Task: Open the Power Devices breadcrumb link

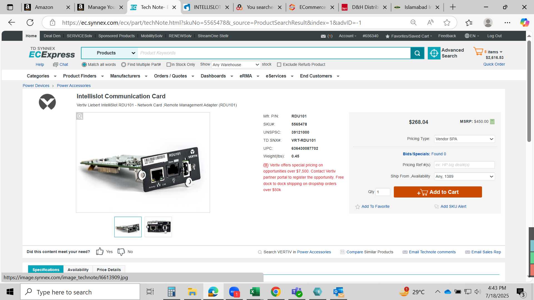Action: click(x=36, y=86)
